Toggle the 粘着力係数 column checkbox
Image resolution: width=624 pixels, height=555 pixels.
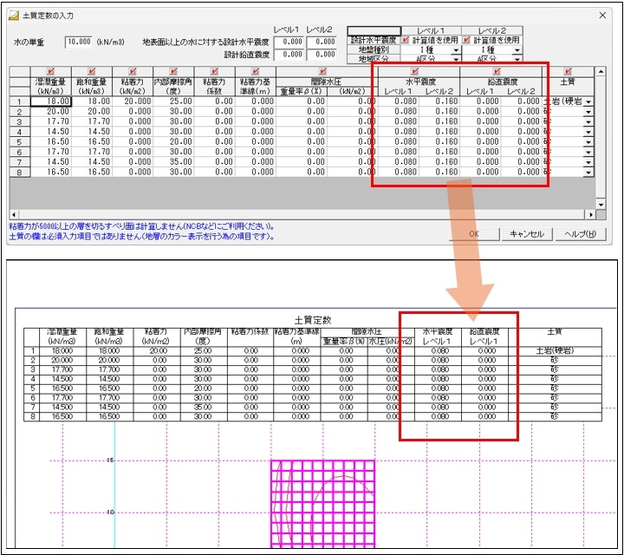coord(215,71)
